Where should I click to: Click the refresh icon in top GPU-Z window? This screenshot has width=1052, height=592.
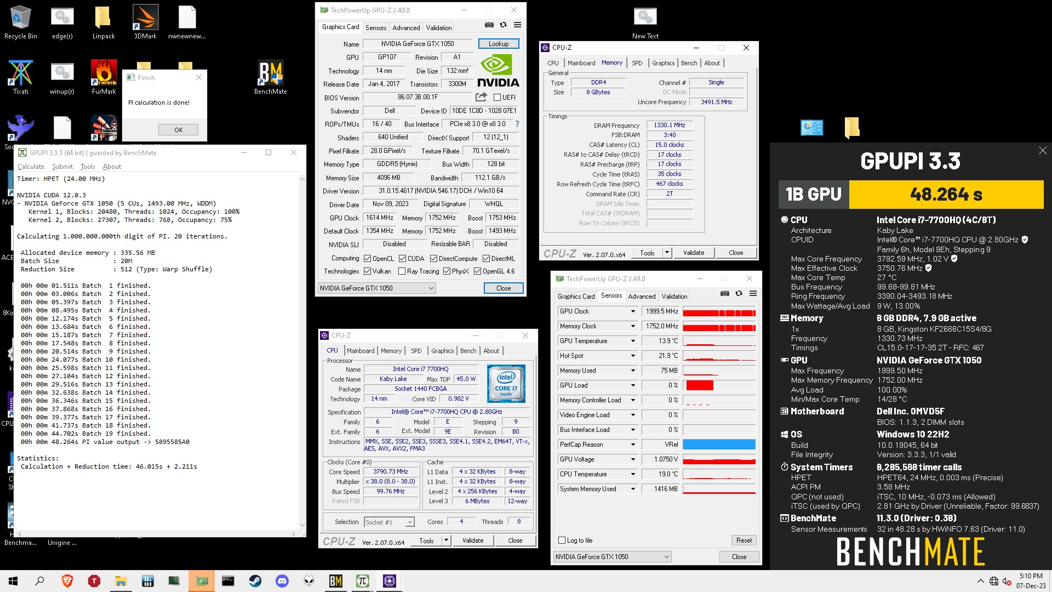point(503,25)
